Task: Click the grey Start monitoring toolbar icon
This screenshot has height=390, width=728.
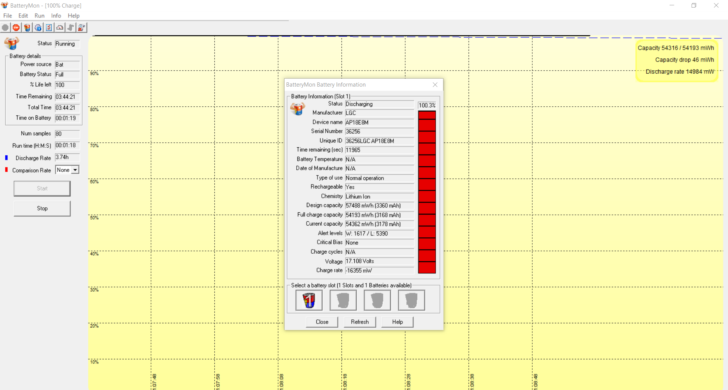Action: (x=5, y=27)
